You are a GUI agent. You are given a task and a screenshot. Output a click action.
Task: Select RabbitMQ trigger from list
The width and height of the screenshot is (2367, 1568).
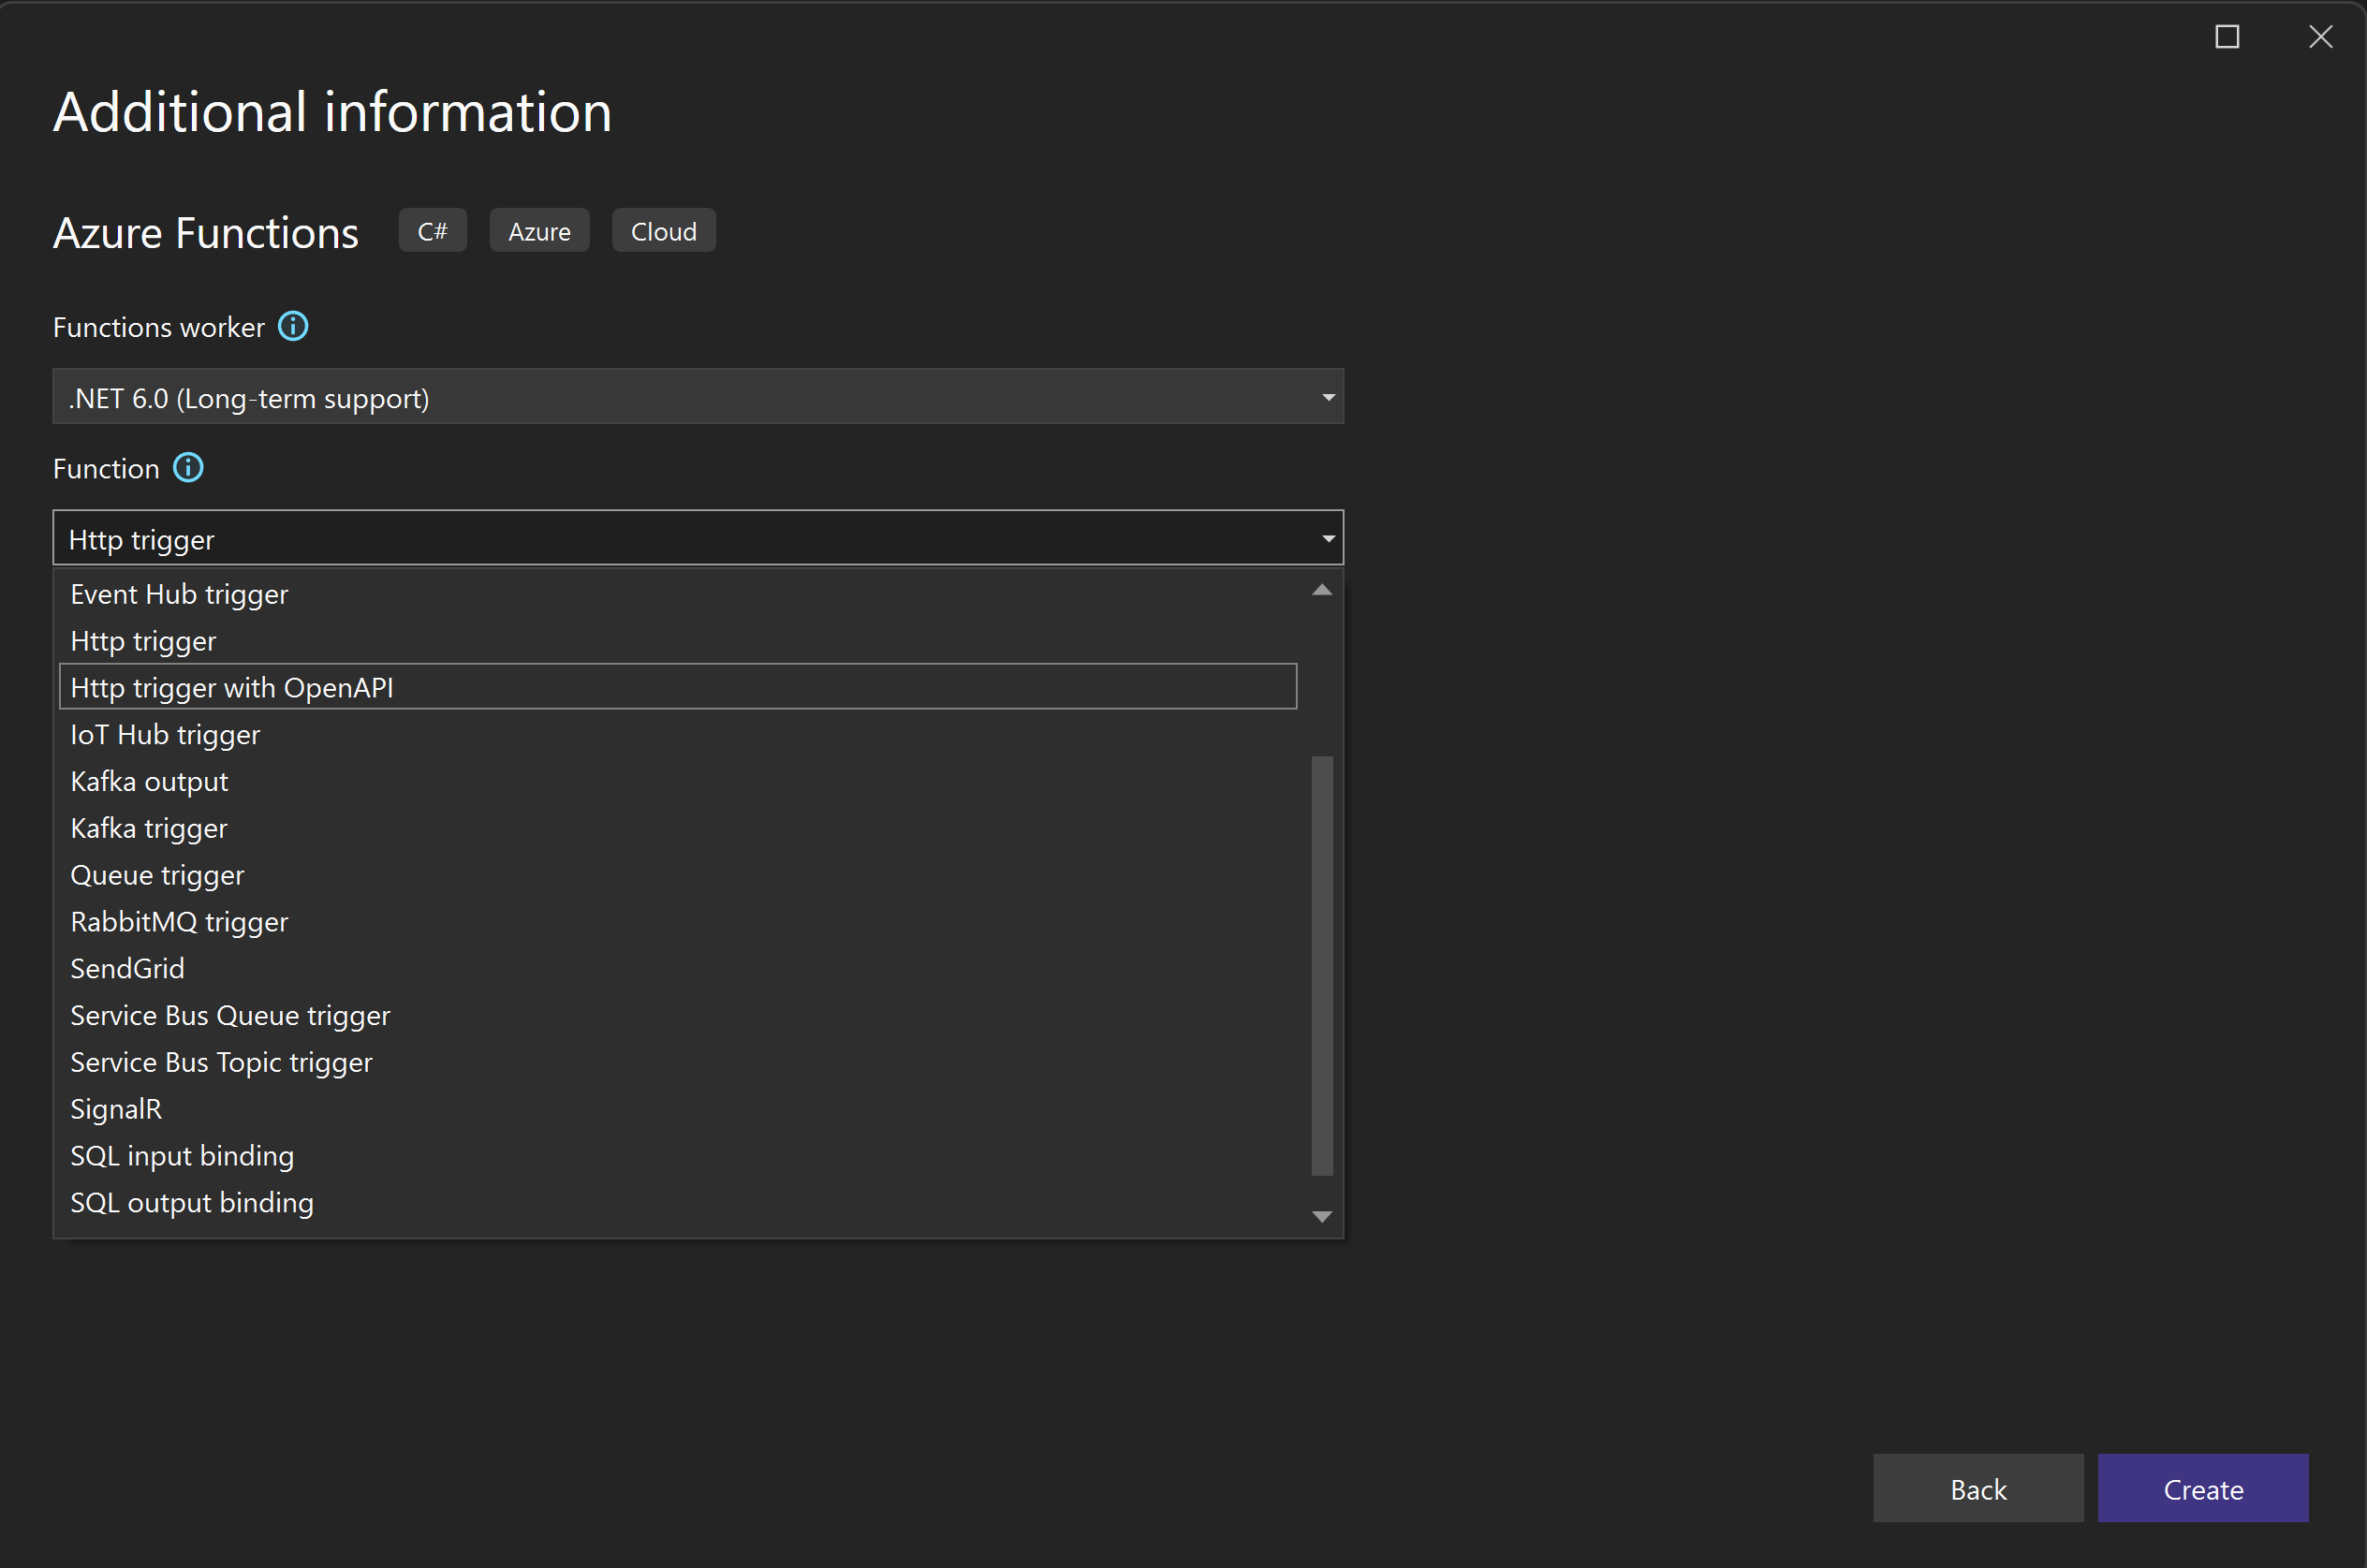(x=177, y=920)
